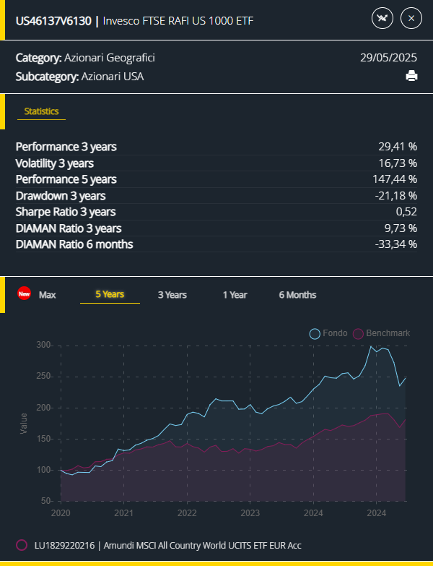Click the Performance 5 years statistic row

click(216, 179)
